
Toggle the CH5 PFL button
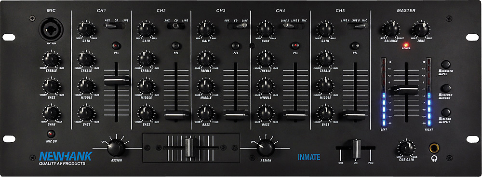(x=355, y=45)
